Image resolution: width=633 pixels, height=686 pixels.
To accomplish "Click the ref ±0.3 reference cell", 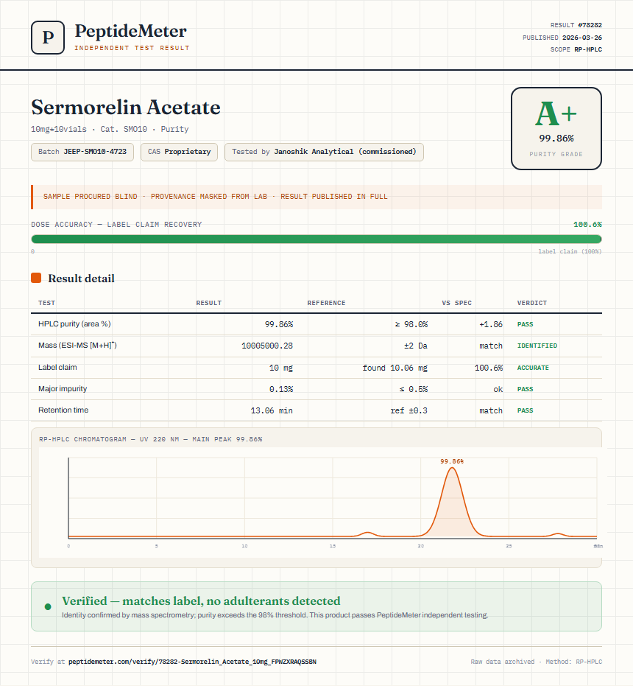I will 409,410.
